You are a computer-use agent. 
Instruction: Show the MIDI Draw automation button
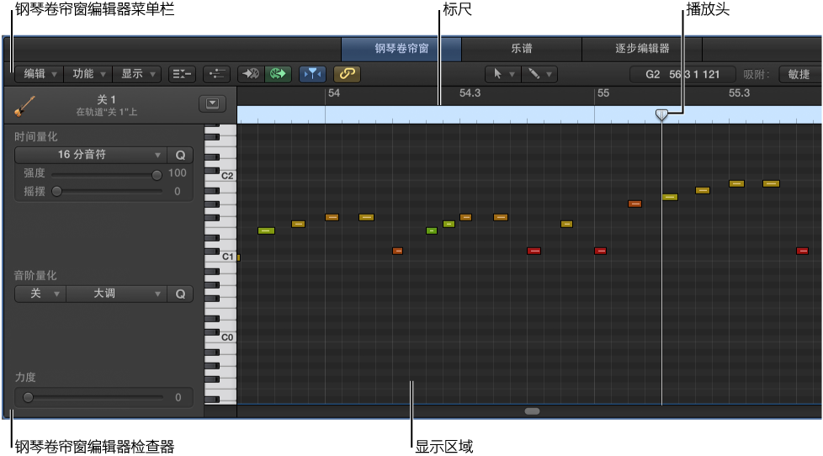(x=216, y=74)
